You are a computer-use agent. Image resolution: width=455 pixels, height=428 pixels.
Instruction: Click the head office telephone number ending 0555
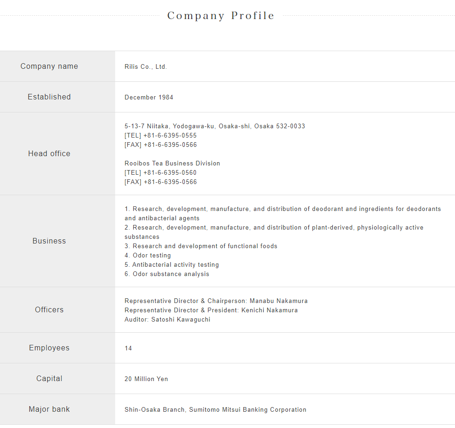[x=161, y=136]
